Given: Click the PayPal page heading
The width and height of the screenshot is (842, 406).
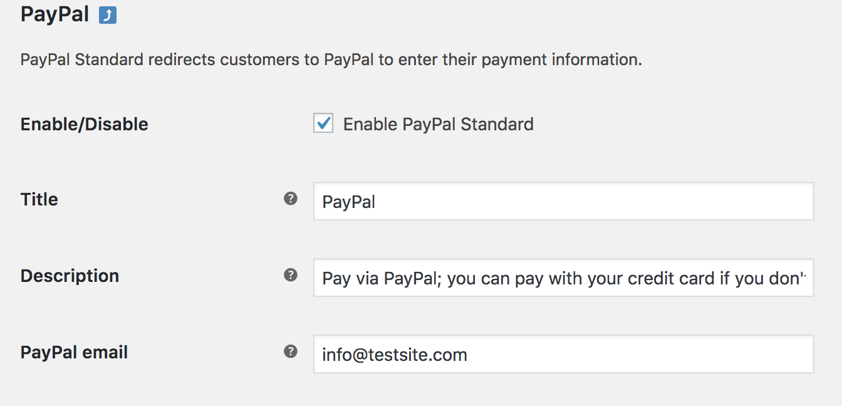Looking at the screenshot, I should 55,14.
